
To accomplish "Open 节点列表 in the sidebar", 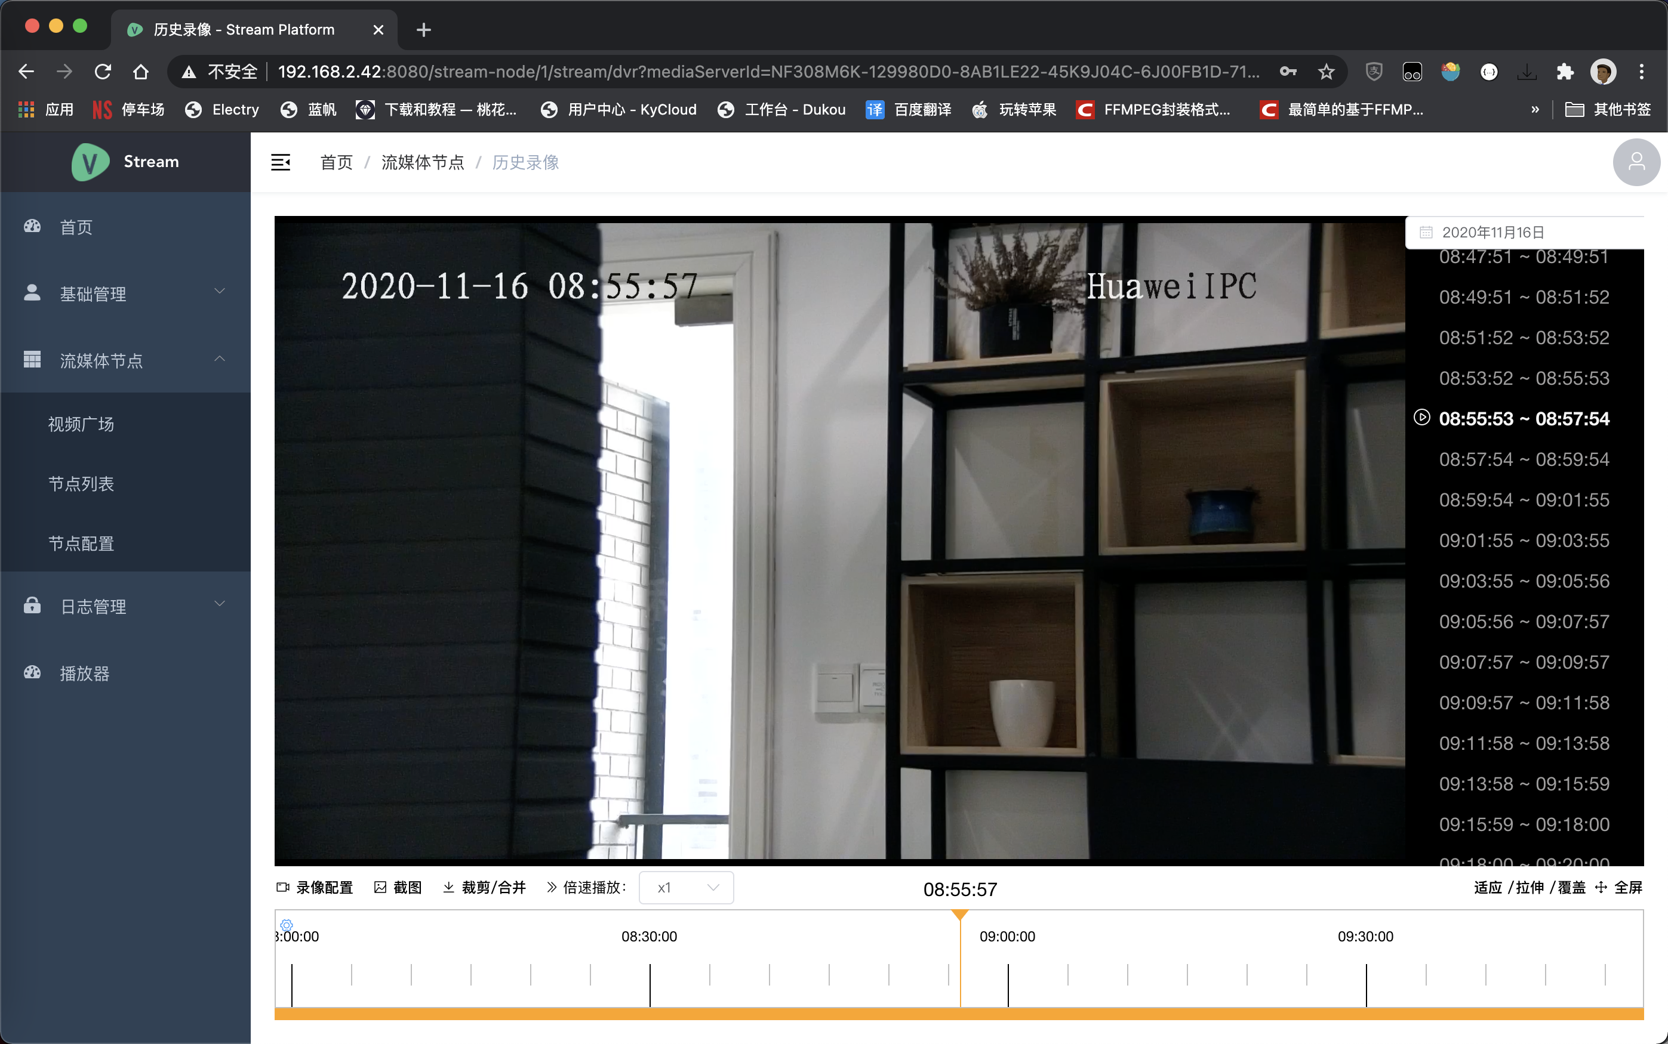I will click(x=82, y=483).
